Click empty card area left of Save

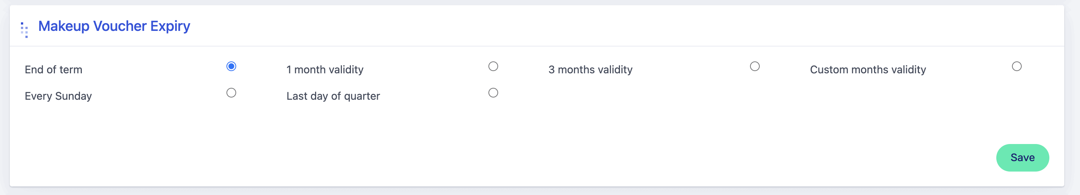755,158
